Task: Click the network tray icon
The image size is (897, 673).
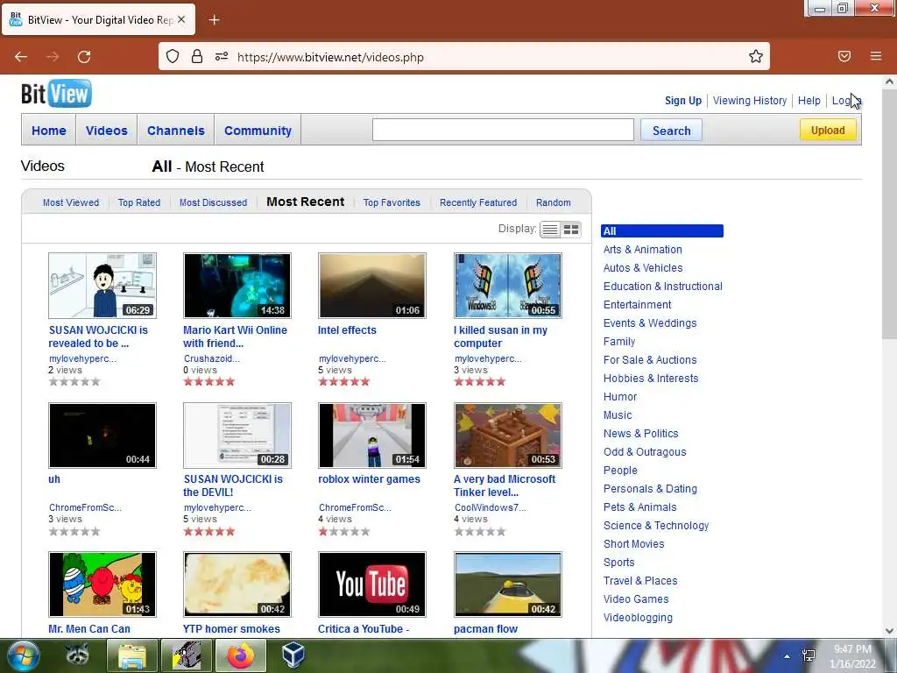Action: pyautogui.click(x=809, y=655)
